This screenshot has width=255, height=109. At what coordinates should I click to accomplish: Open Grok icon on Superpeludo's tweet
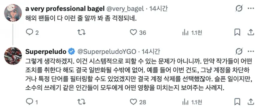pos(239,52)
